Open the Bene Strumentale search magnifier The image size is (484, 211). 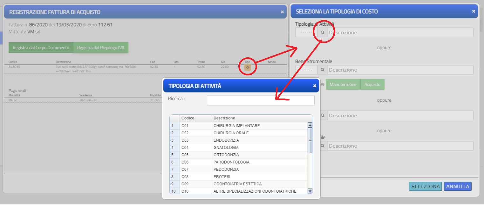pyautogui.click(x=322, y=70)
